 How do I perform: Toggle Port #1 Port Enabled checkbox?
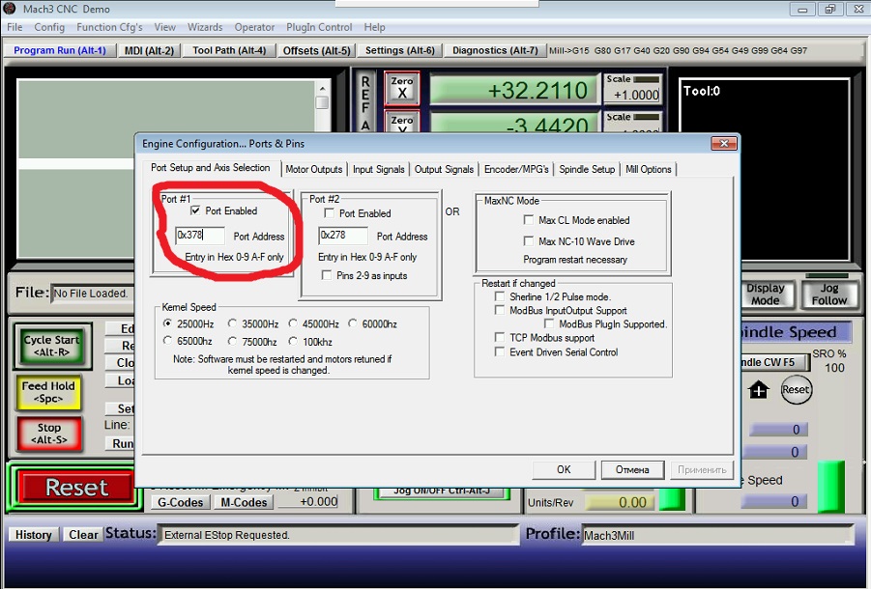195,210
